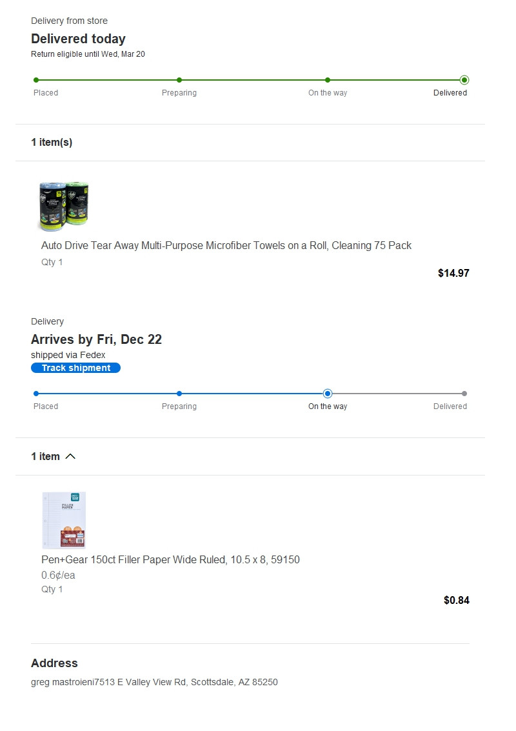The height and width of the screenshot is (731, 516).
Task: Click the Track shipment button
Action: click(75, 368)
